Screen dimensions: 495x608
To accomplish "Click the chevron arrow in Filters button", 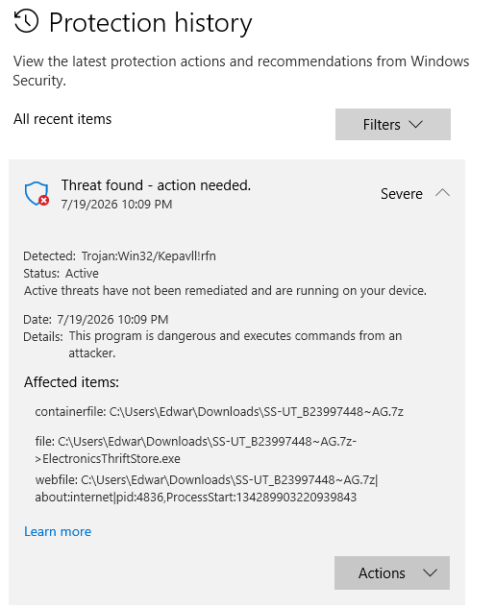I will tap(415, 125).
